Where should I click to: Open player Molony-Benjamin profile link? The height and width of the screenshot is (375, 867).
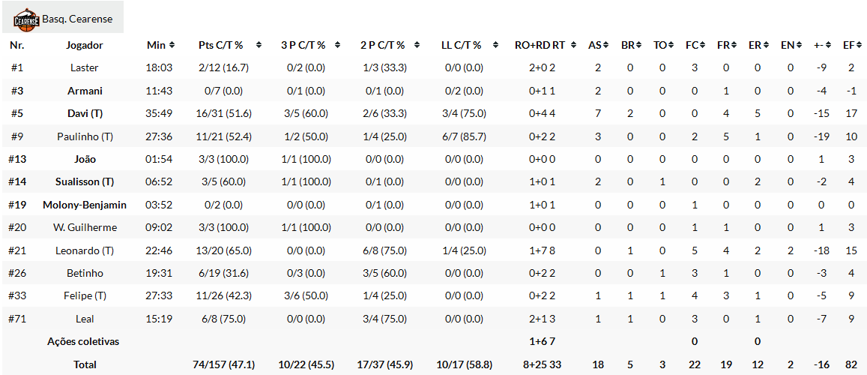coord(85,205)
